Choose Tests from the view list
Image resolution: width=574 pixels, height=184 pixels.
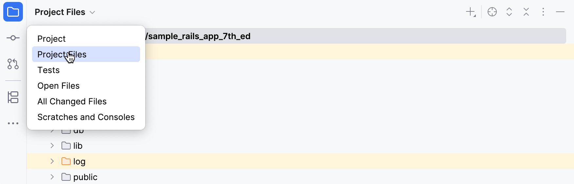[x=48, y=70]
